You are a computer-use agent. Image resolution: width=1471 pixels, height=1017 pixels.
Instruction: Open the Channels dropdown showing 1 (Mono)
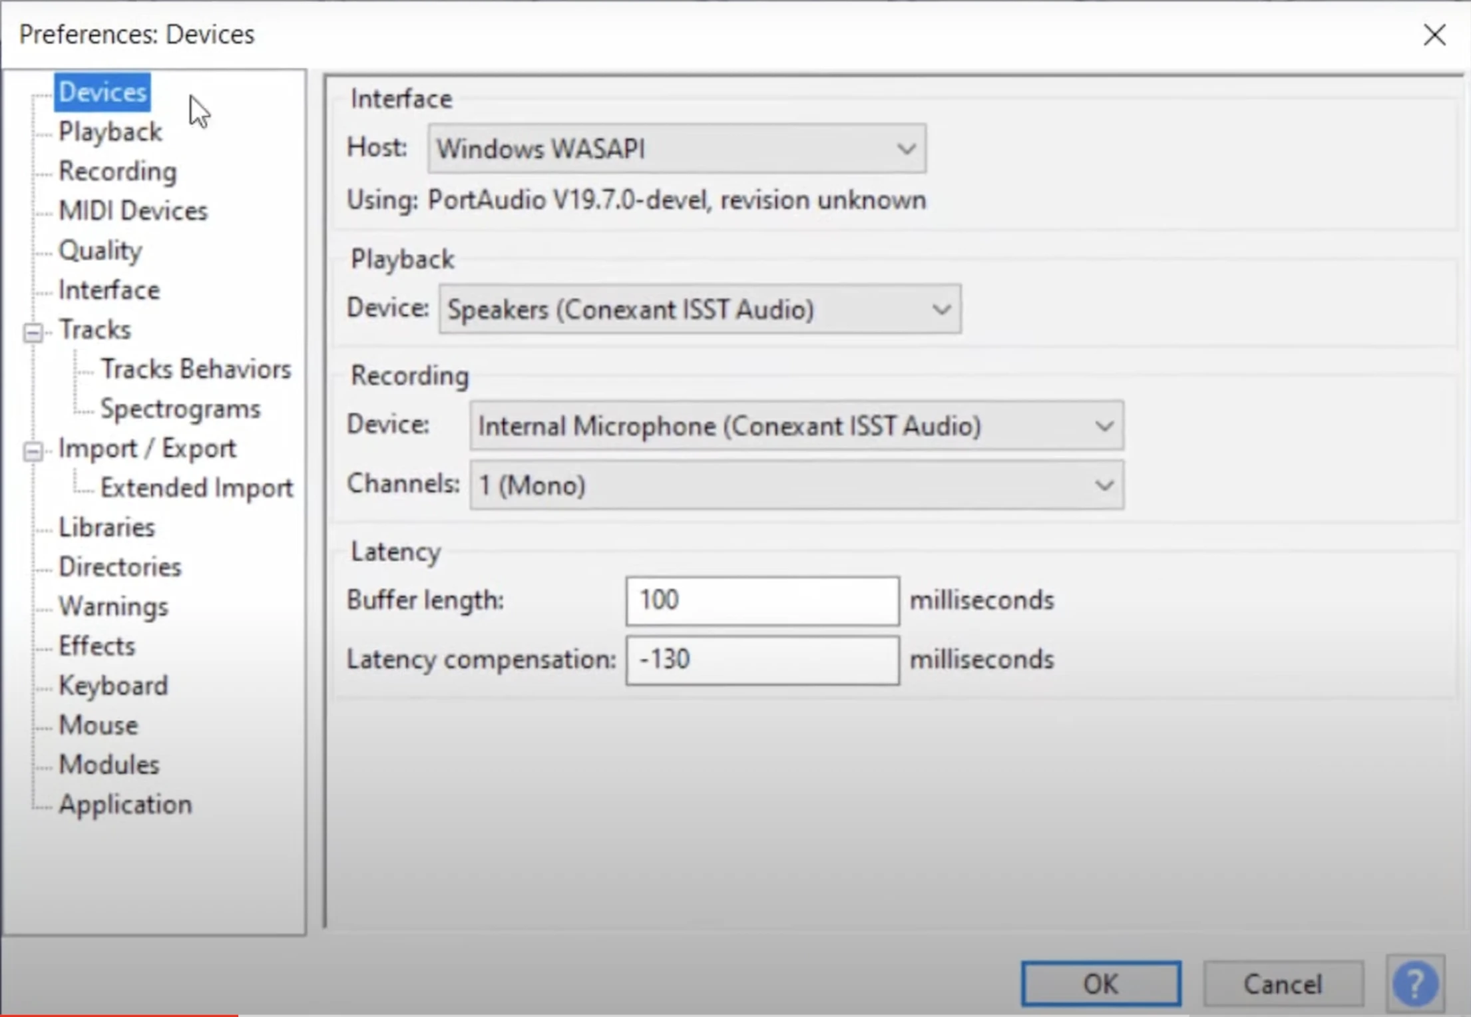tap(796, 485)
